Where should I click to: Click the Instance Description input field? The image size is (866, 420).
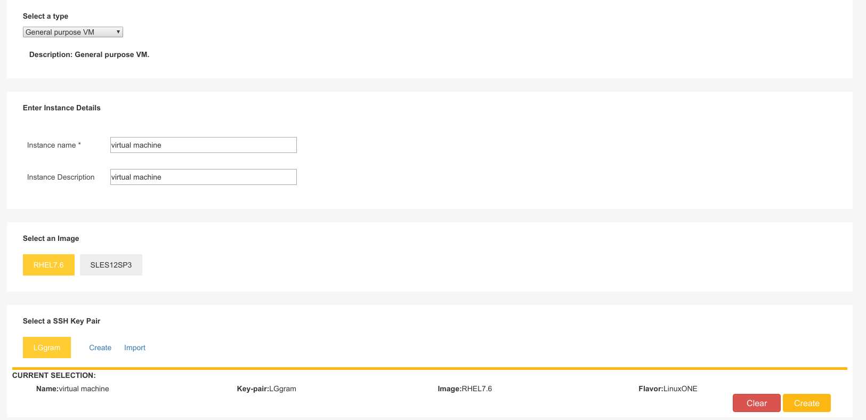[203, 177]
